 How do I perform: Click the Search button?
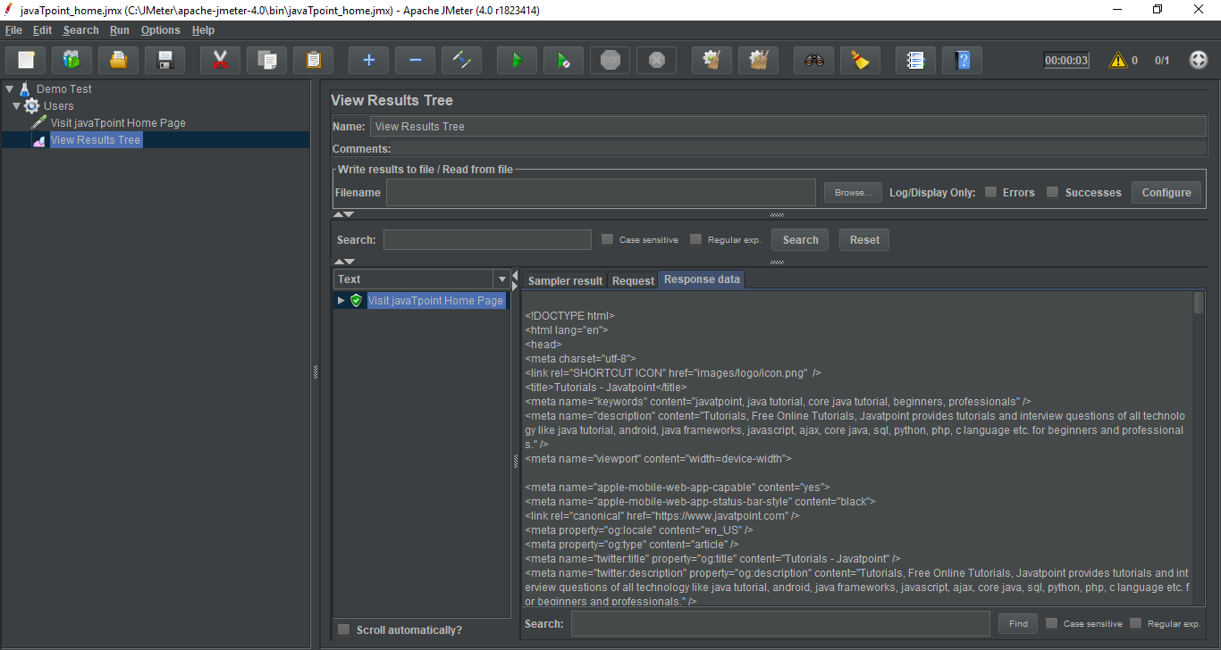pos(800,239)
